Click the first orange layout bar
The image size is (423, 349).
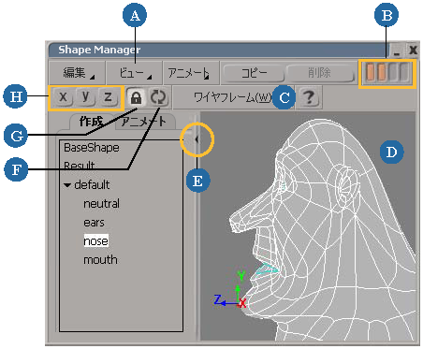(x=371, y=72)
